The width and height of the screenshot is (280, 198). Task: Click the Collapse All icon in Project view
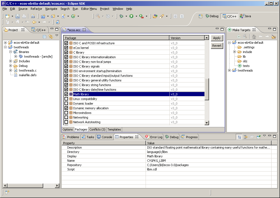[45, 37]
